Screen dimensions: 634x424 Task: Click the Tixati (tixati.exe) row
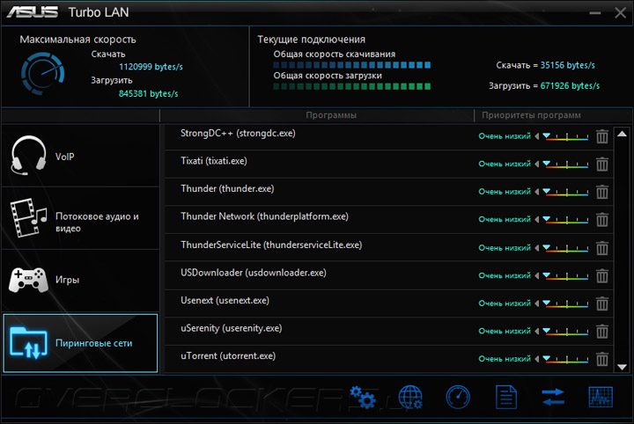click(x=388, y=164)
